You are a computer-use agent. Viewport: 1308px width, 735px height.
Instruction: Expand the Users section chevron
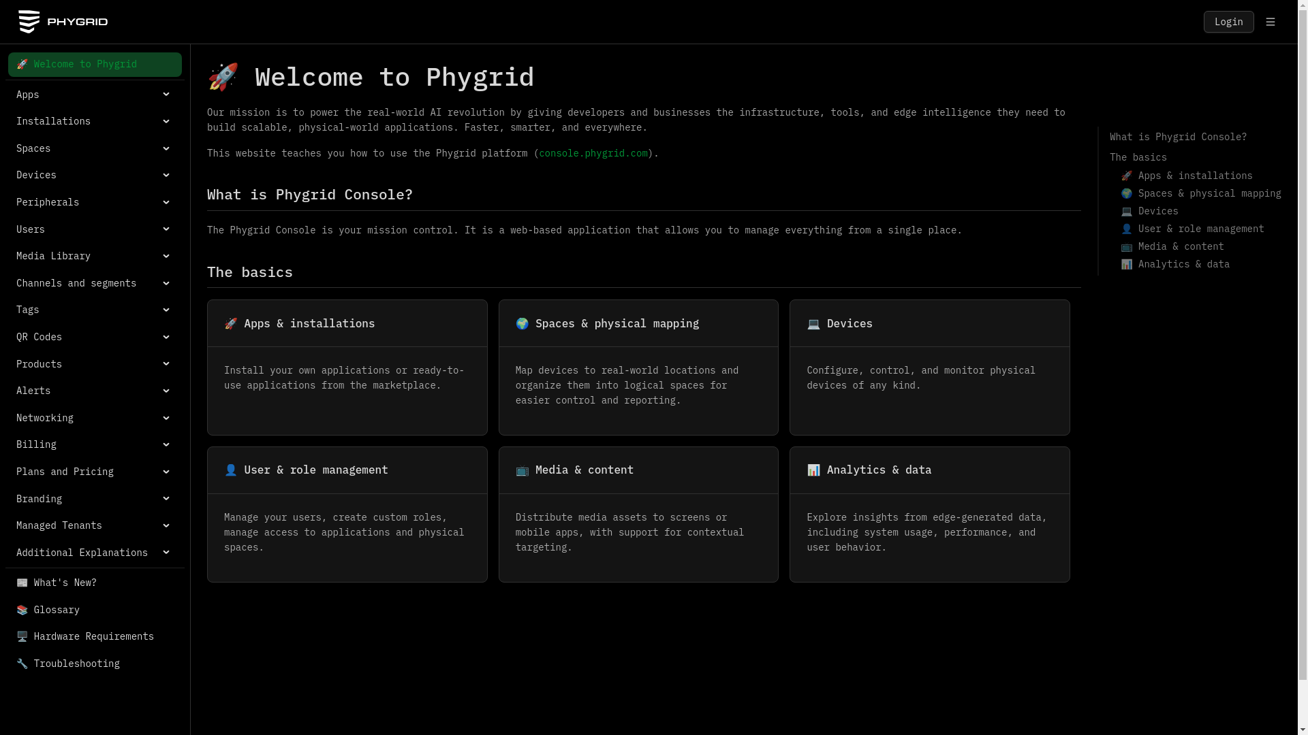pyautogui.click(x=166, y=229)
